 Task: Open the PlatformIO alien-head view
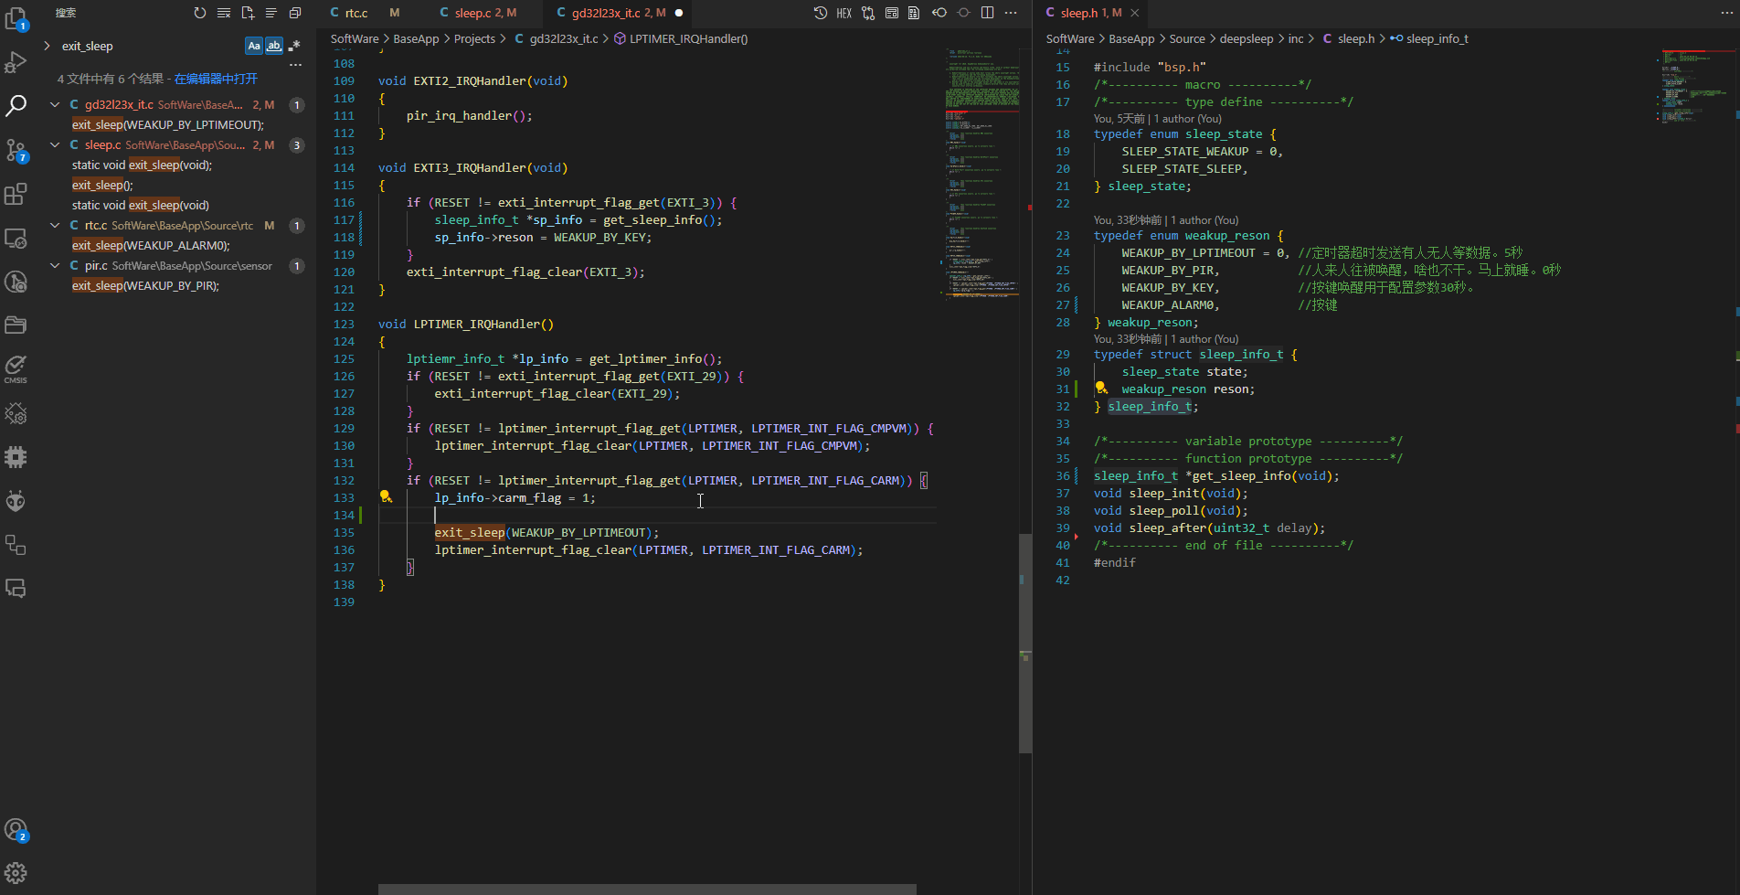(16, 501)
